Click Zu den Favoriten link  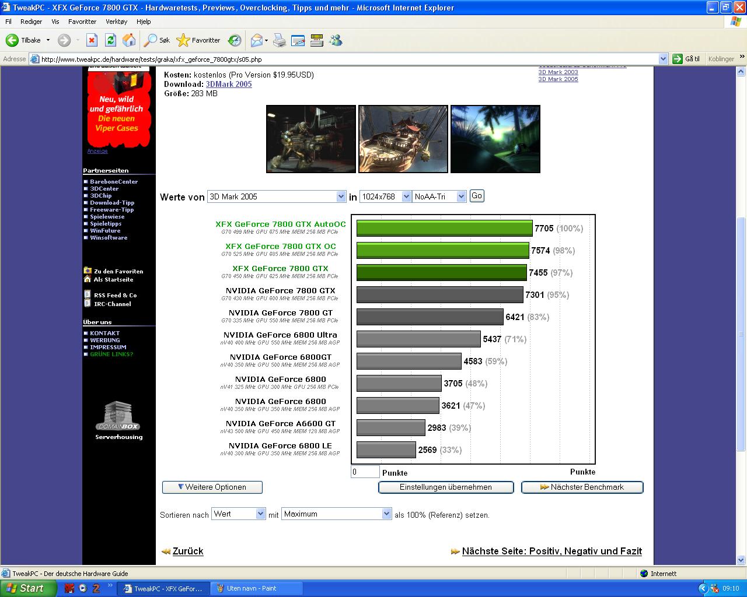click(118, 271)
